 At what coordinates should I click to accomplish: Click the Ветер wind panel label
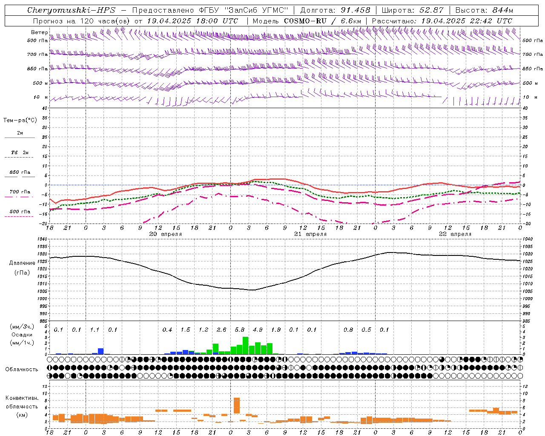tap(39, 32)
